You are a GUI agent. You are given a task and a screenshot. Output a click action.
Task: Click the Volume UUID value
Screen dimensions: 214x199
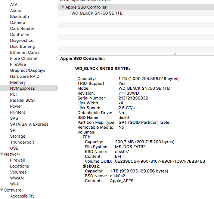click(x=160, y=162)
